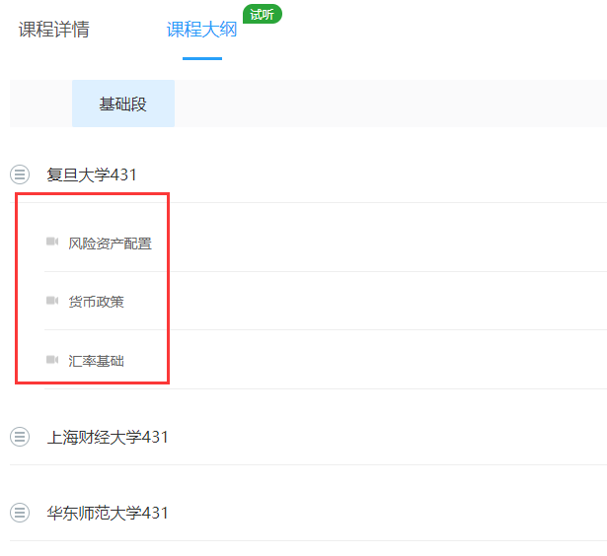Click the video icon next to 汇率基础
The width and height of the screenshot is (607, 556).
coord(52,360)
